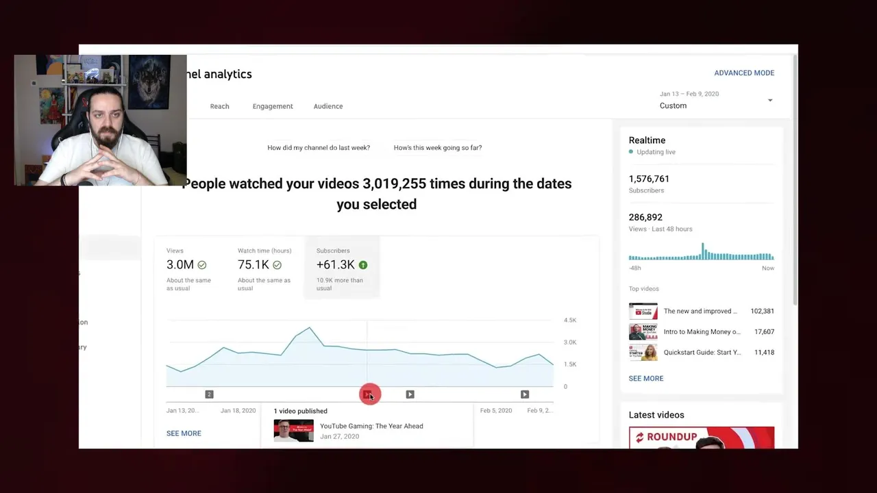Click green check icon next to 3.0M views

coord(202,265)
